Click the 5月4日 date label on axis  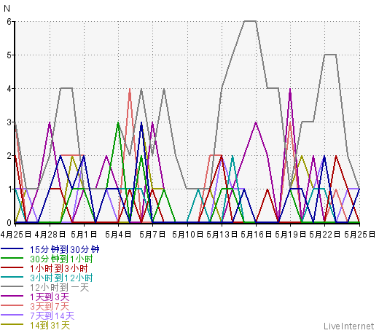click(118, 235)
